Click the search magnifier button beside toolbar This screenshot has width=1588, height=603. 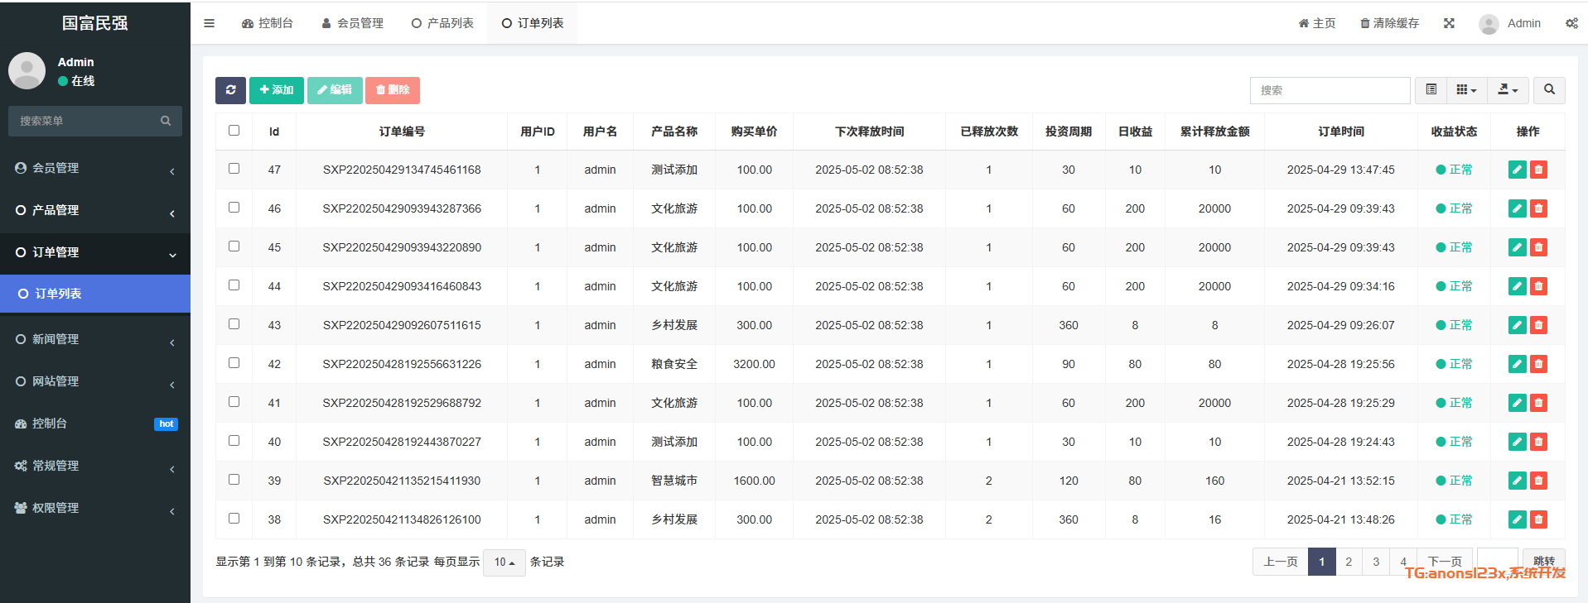pyautogui.click(x=1548, y=90)
